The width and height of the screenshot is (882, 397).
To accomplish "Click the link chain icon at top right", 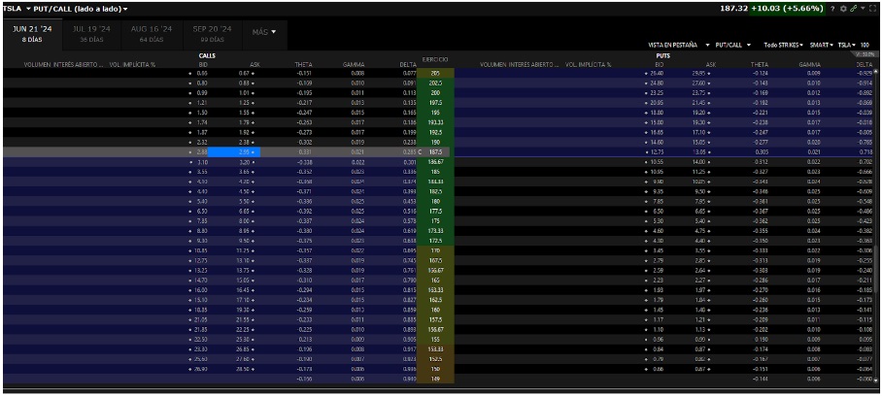I will tap(852, 9).
